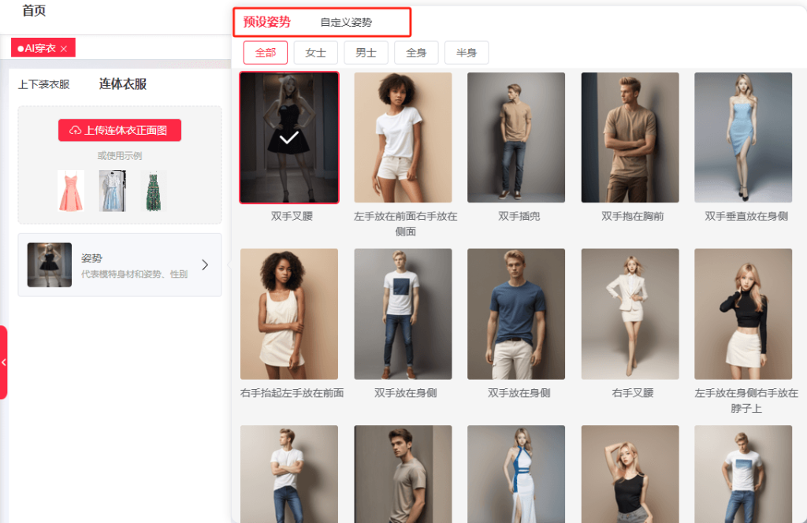Image resolution: width=807 pixels, height=523 pixels.
Task: Choose the 右手叉腰 pose thumbnail
Action: [630, 314]
